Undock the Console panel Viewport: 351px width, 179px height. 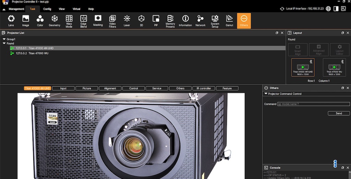(x=342, y=168)
